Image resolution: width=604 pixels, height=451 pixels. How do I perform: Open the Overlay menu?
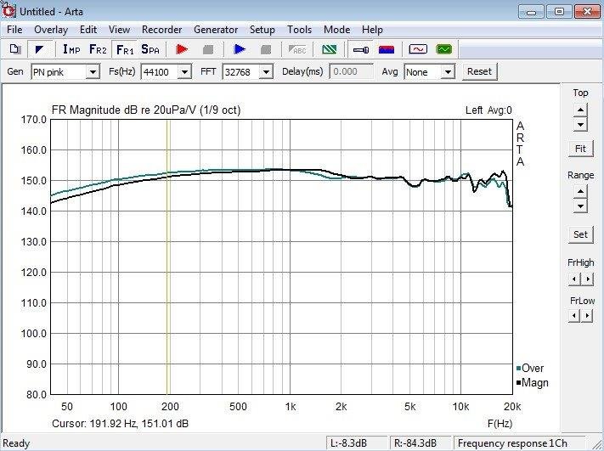tap(50, 30)
